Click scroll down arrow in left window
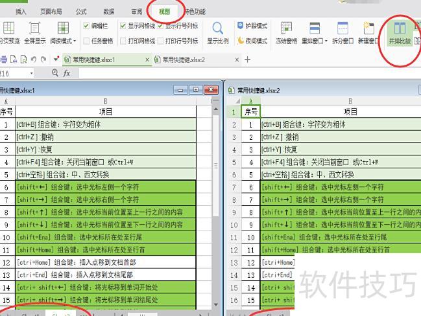The height and width of the screenshot is (316, 421). pyautogui.click(x=216, y=304)
